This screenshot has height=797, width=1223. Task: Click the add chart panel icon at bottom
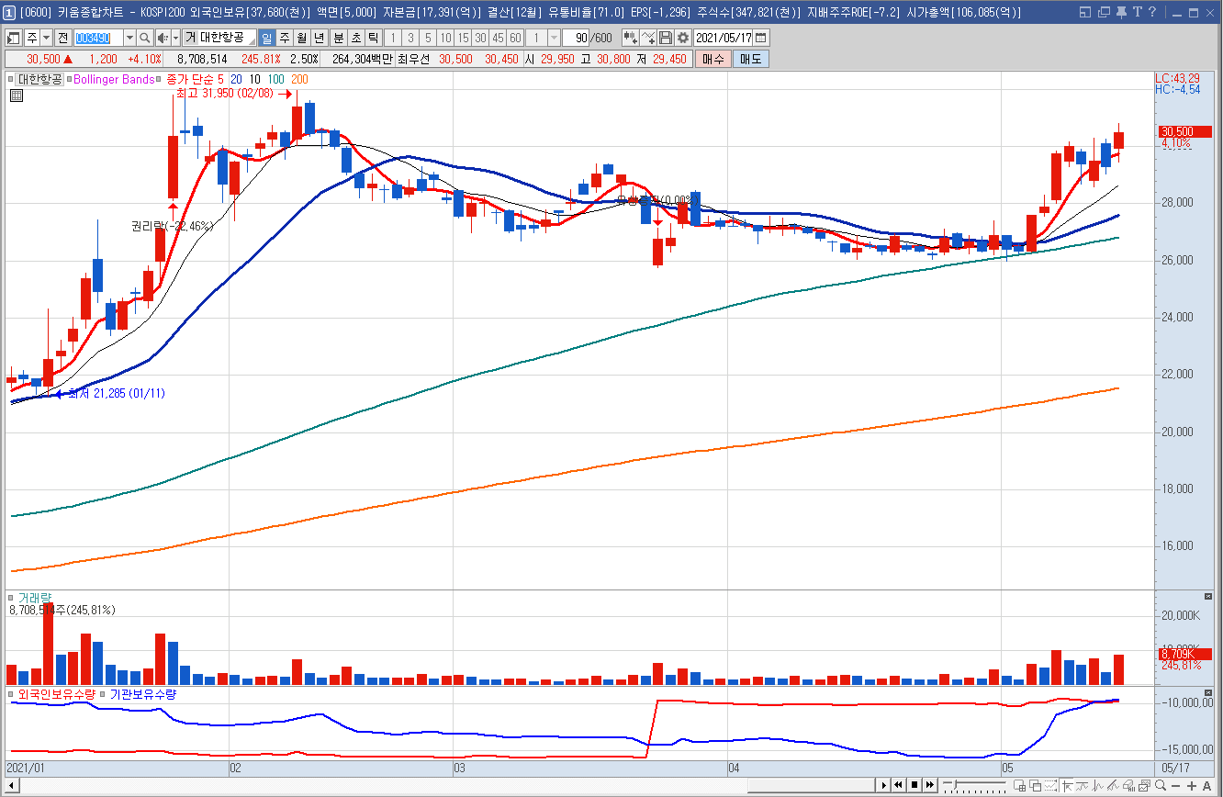pos(1019,785)
